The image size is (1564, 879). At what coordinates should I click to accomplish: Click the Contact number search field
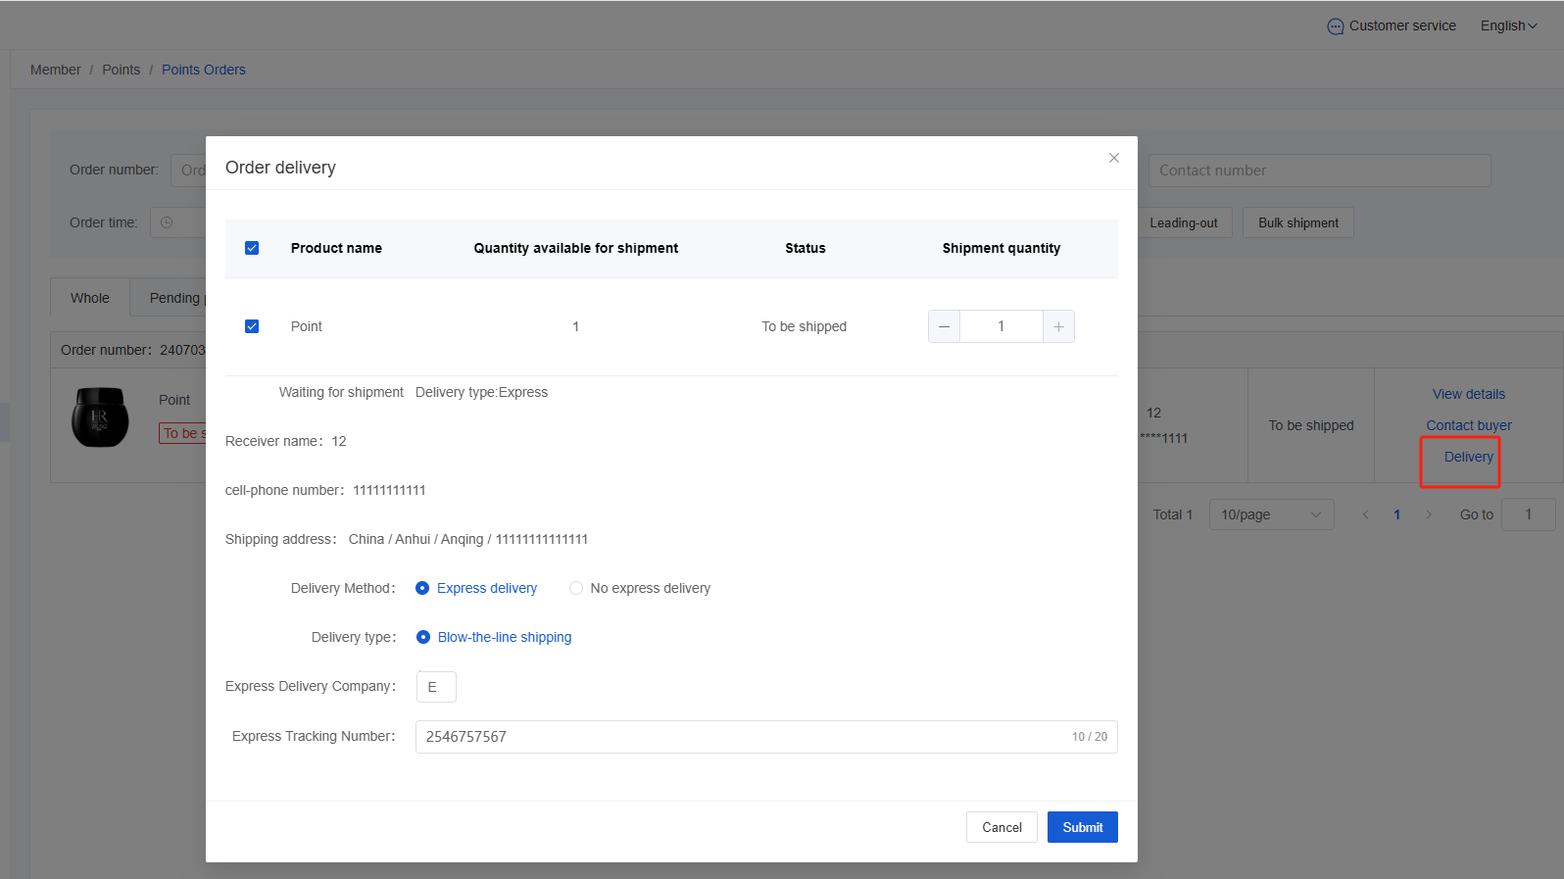[x=1319, y=171]
